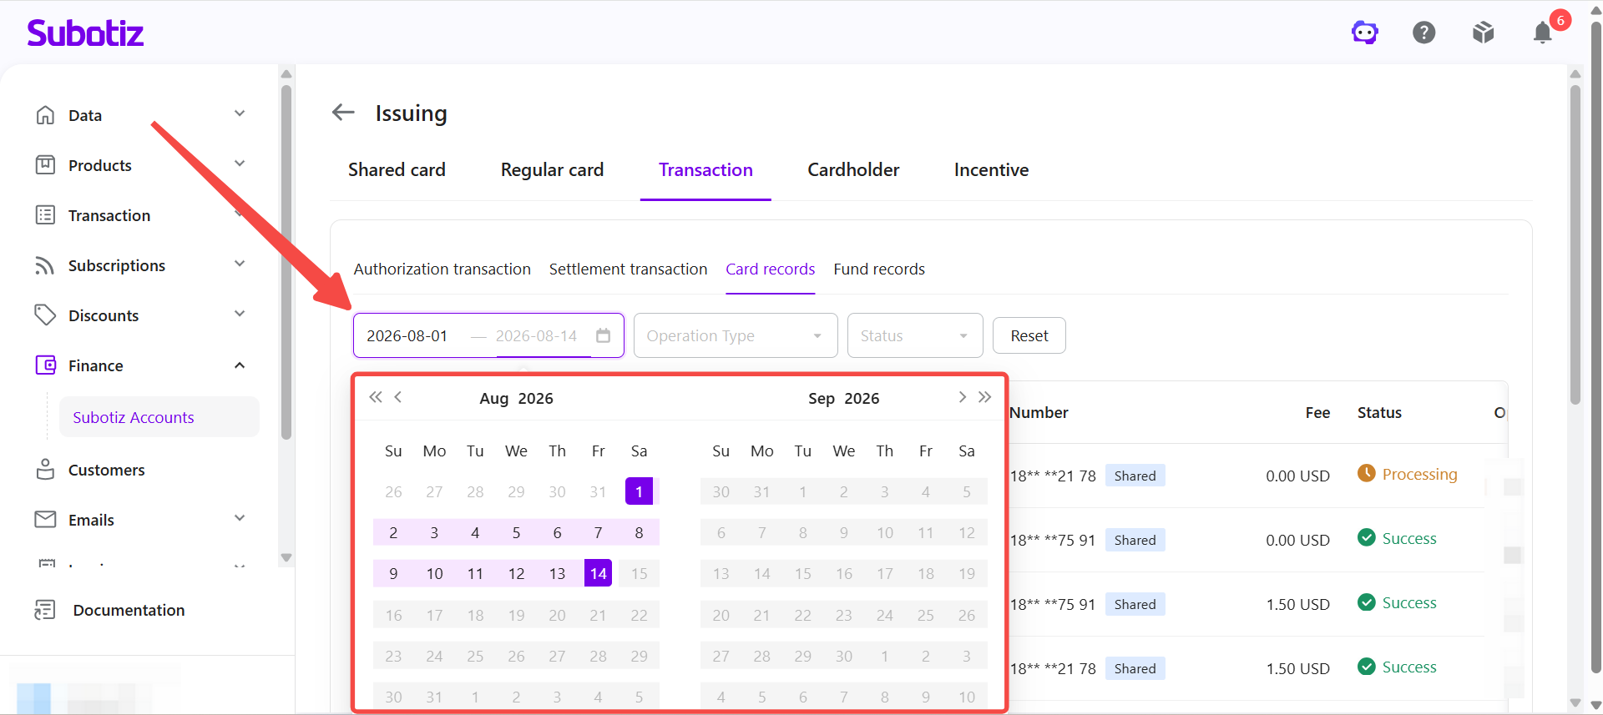Click the Aug month label in calendar header

pyautogui.click(x=493, y=398)
